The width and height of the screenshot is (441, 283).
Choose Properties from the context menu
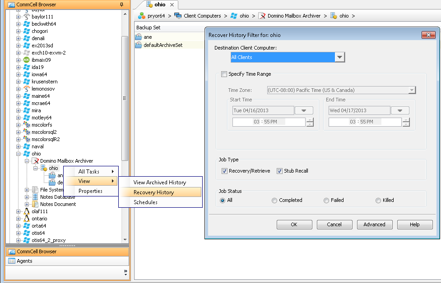[x=91, y=191]
